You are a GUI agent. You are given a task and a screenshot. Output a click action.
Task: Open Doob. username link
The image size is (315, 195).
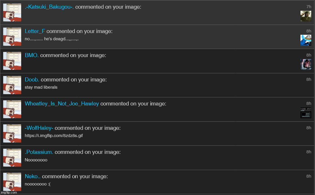[32, 80]
